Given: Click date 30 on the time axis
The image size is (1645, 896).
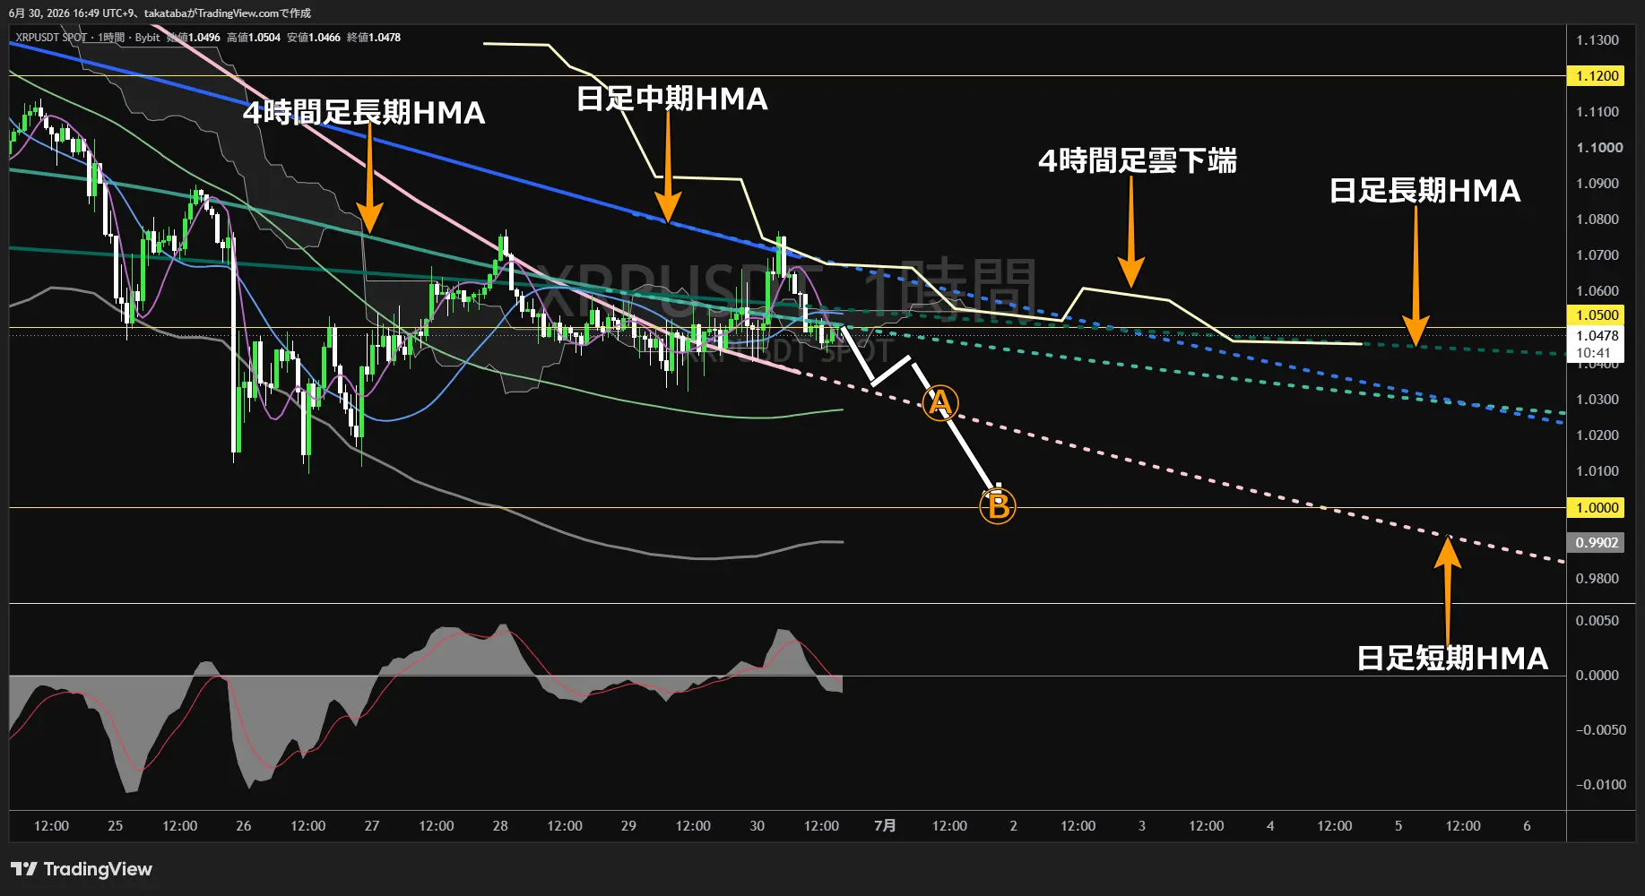Looking at the screenshot, I should [758, 826].
